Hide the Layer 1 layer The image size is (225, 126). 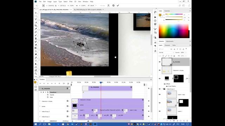point(160,111)
